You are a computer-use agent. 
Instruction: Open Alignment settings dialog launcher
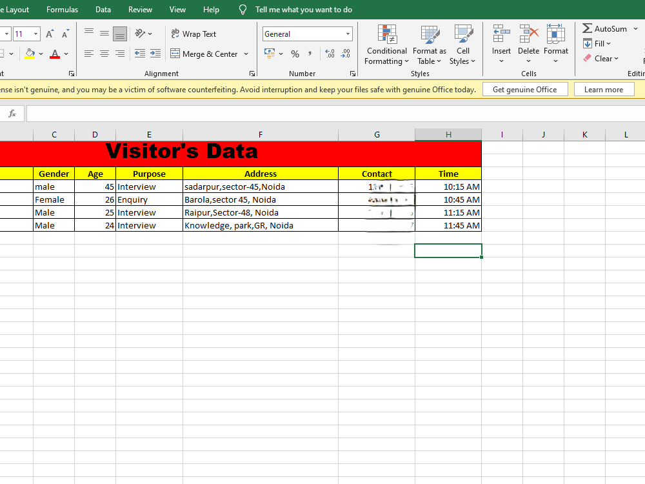[x=252, y=74]
